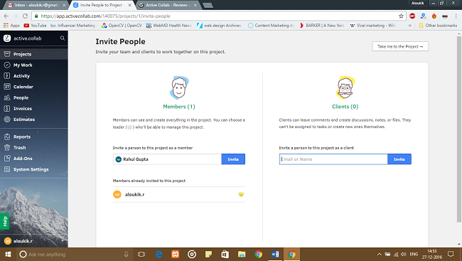Open Word from the taskbar

tap(275, 254)
